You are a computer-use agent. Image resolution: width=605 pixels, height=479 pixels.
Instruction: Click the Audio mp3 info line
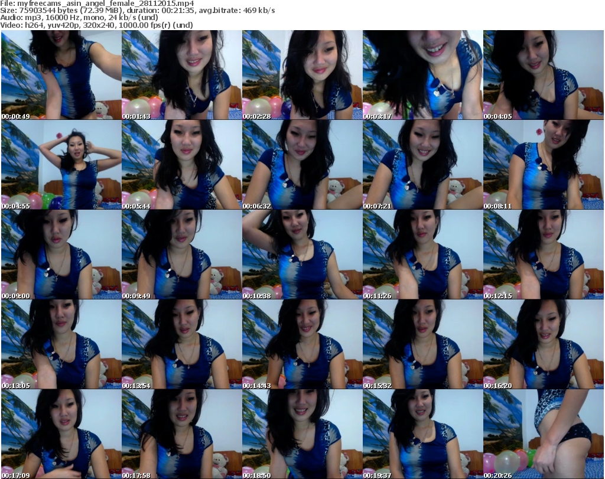[79, 18]
